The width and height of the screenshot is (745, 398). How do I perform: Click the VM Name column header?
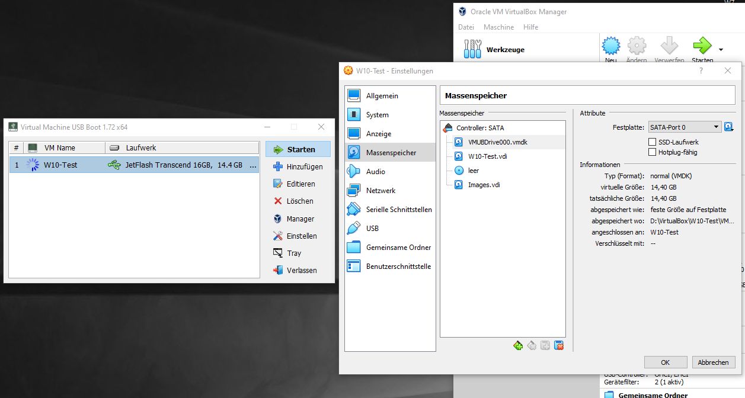click(65, 147)
